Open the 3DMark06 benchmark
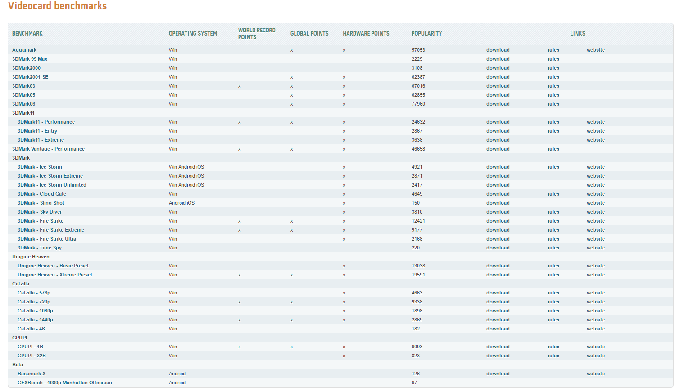The height and width of the screenshot is (392, 680). pos(23,104)
